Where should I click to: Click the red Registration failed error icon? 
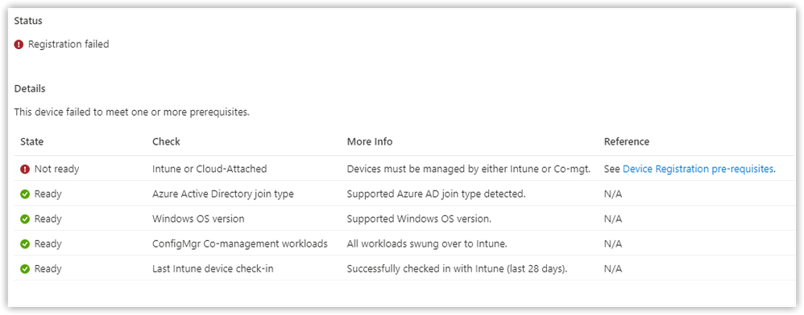tap(19, 44)
